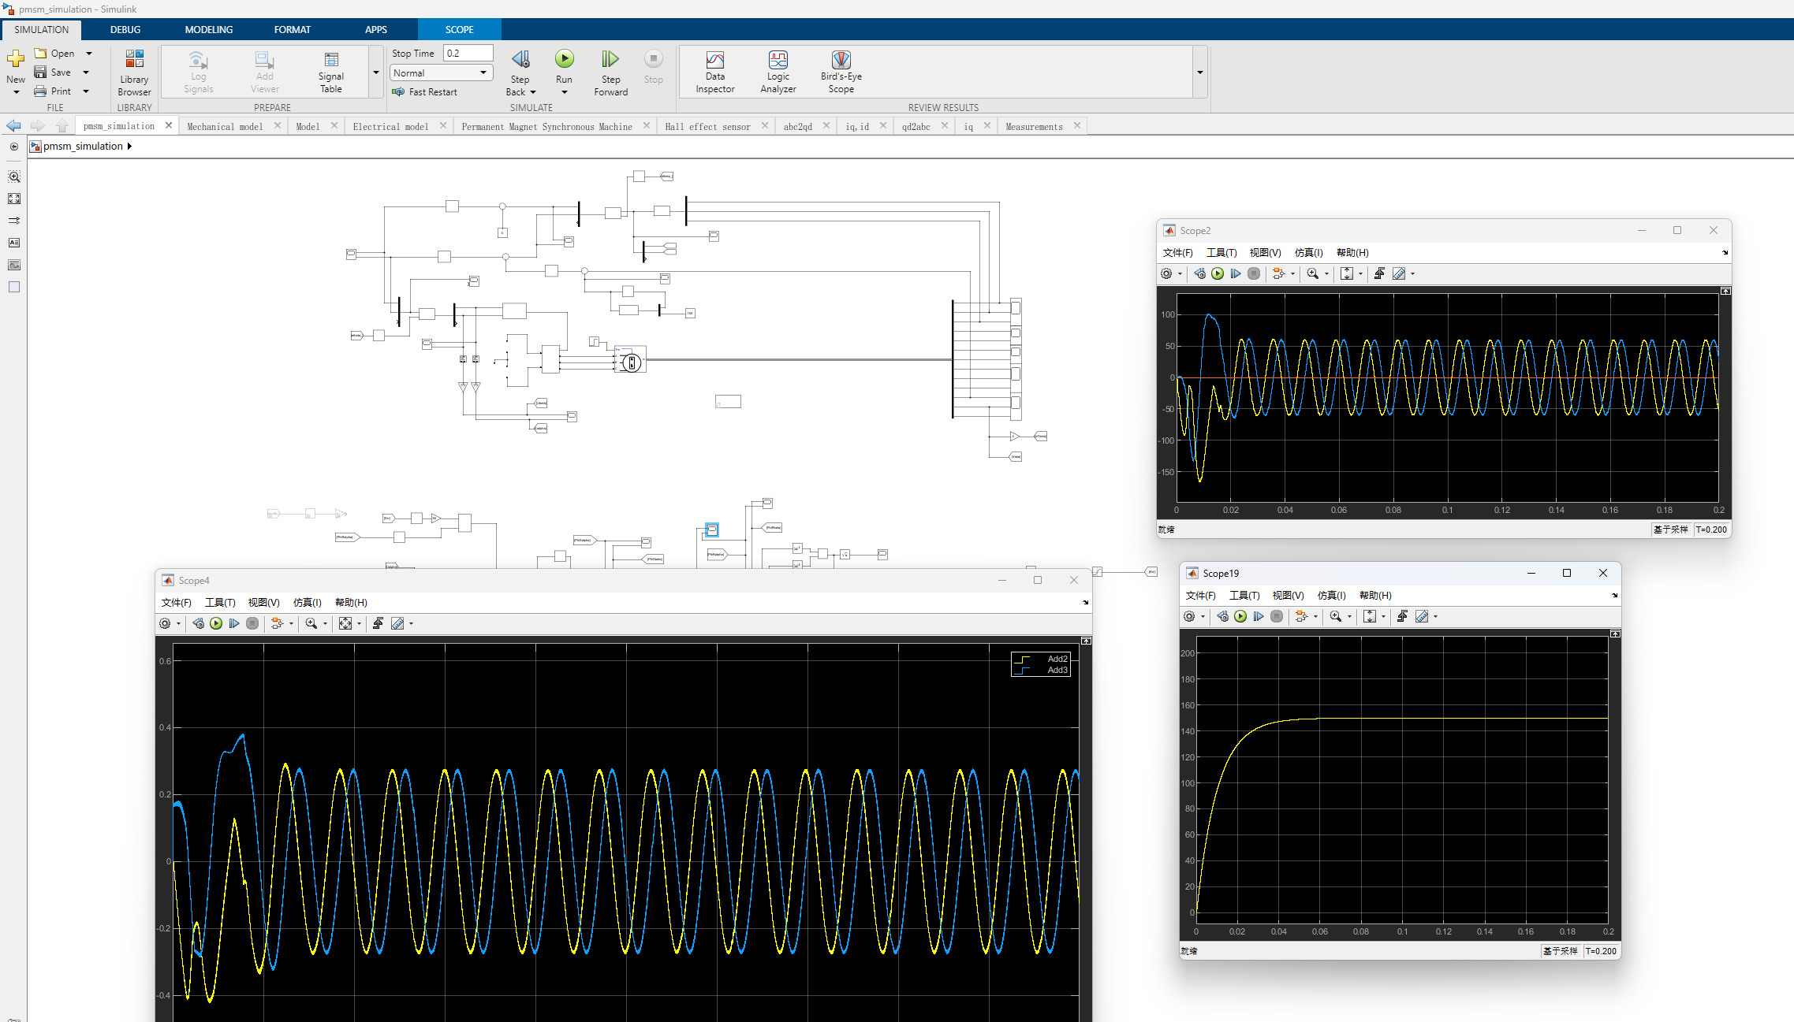
Task: Expand the Review Results gallery arrow
Action: 1200,72
